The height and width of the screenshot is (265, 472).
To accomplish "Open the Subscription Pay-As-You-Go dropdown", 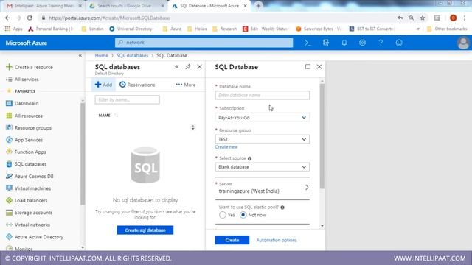I will click(263, 118).
